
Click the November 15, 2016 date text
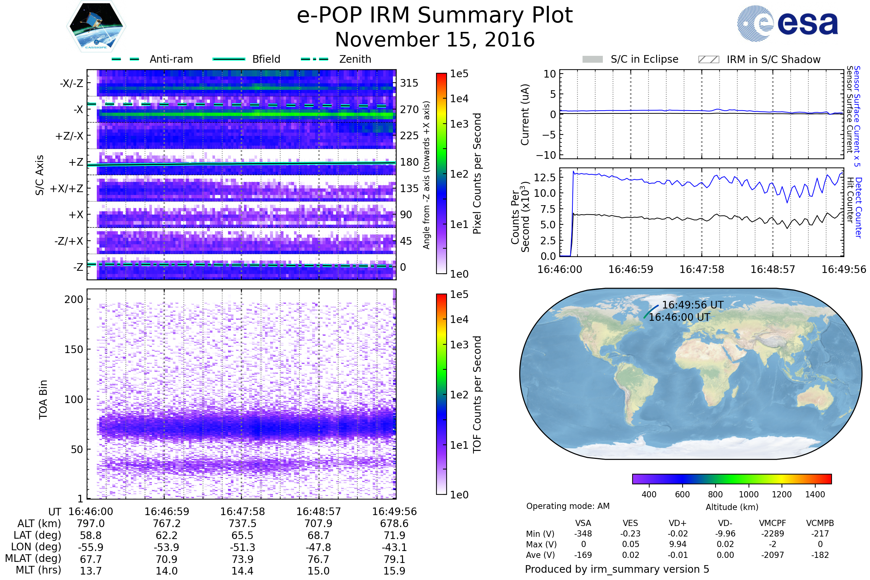[x=435, y=40]
